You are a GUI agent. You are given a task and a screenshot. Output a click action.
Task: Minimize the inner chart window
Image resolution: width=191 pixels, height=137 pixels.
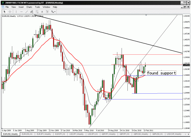coord(182,7)
